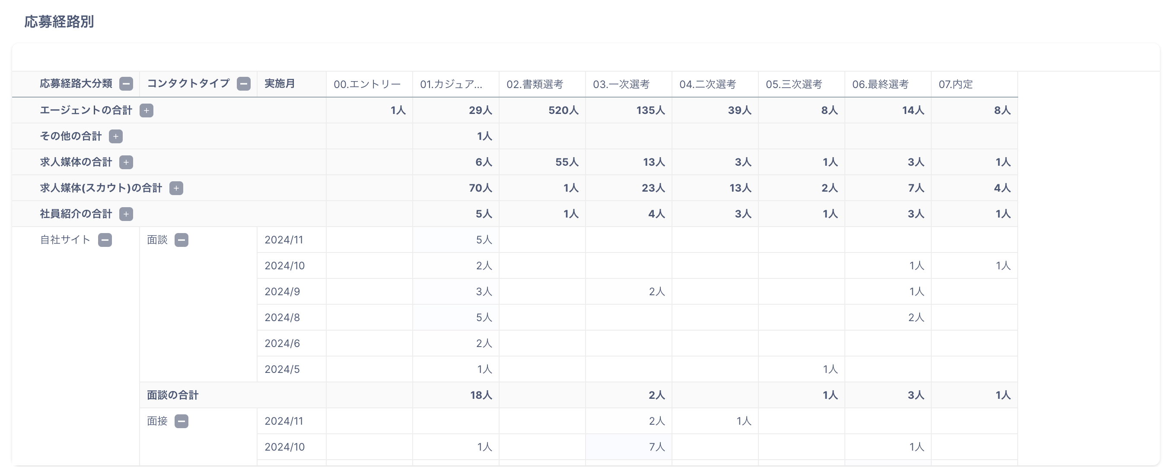Click the 7人 cell for 面接 2024/10
The height and width of the screenshot is (467, 1172).
[656, 447]
